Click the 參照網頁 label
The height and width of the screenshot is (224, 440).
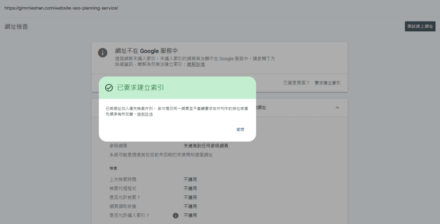pos(118,146)
